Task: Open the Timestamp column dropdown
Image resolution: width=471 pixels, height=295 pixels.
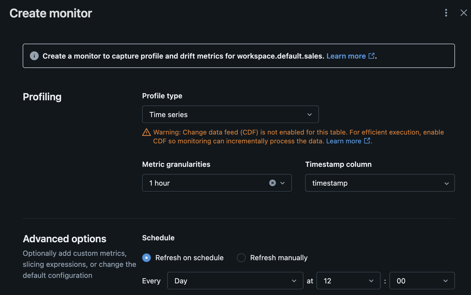Action: click(x=380, y=183)
